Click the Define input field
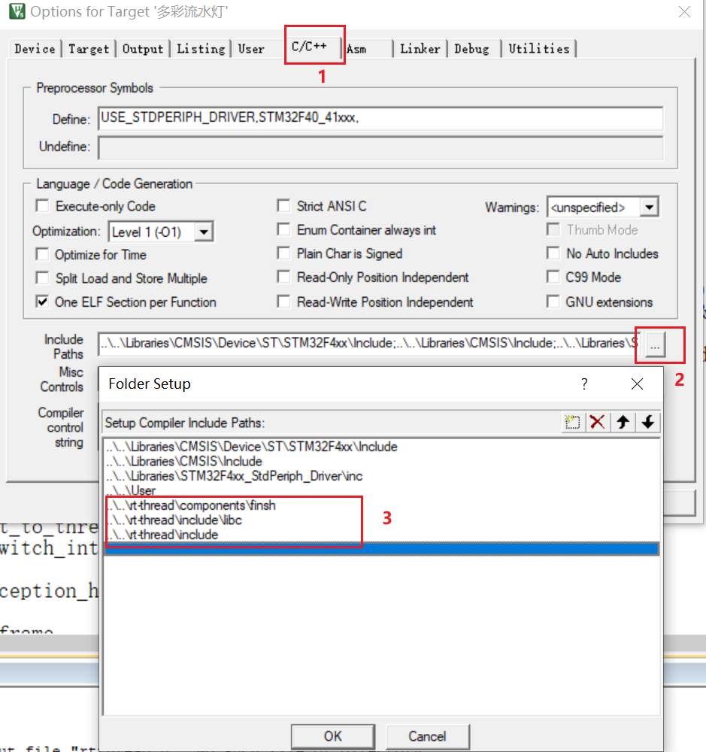 (380, 119)
